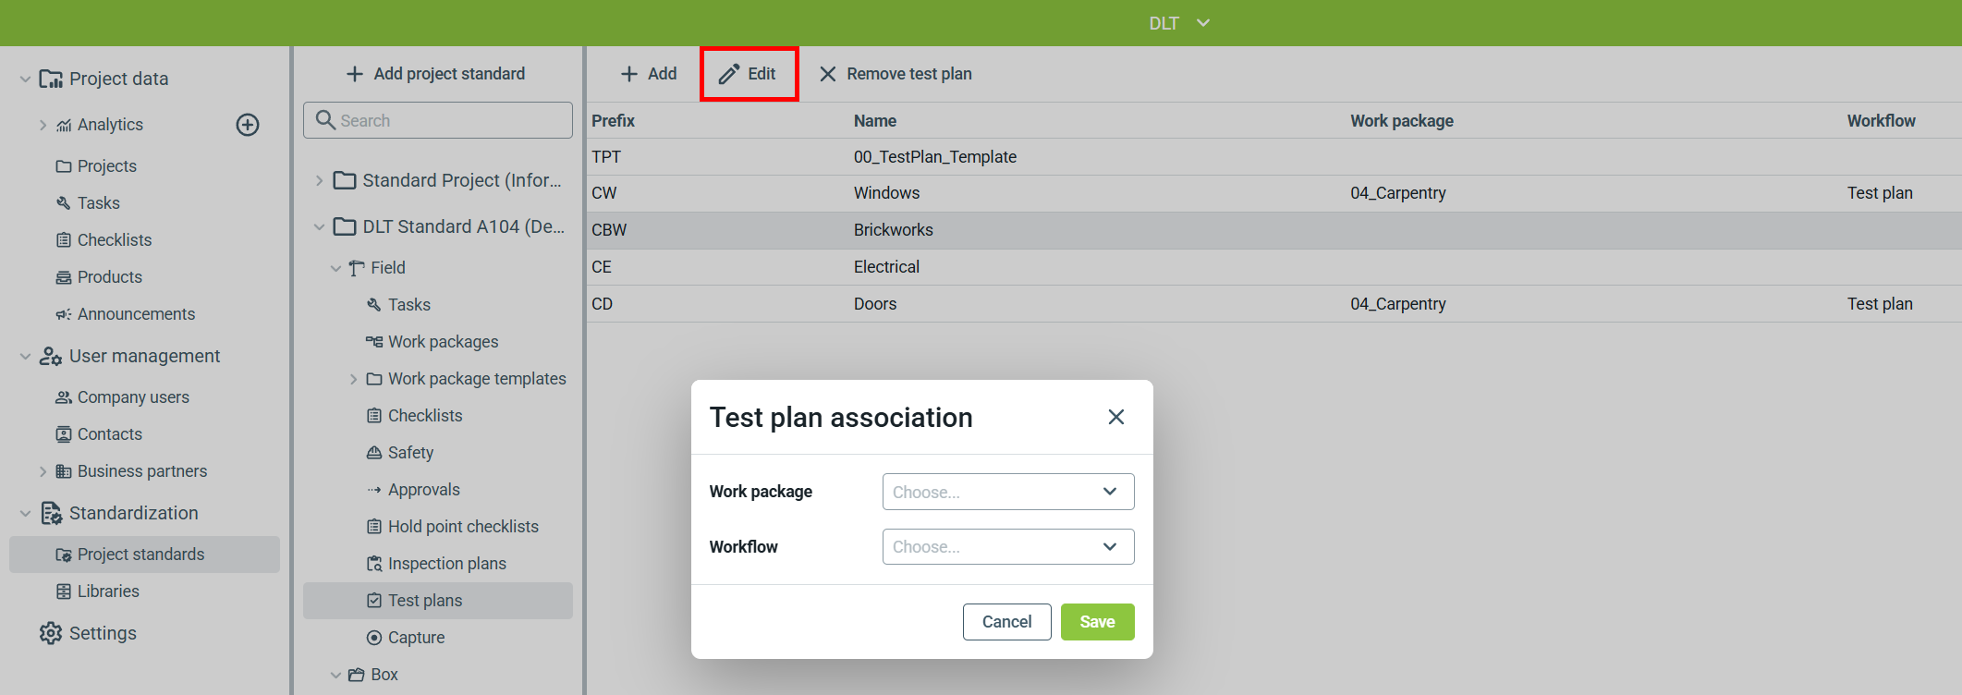Image resolution: width=1962 pixels, height=695 pixels.
Task: Collapse the User management section
Action: 26,356
